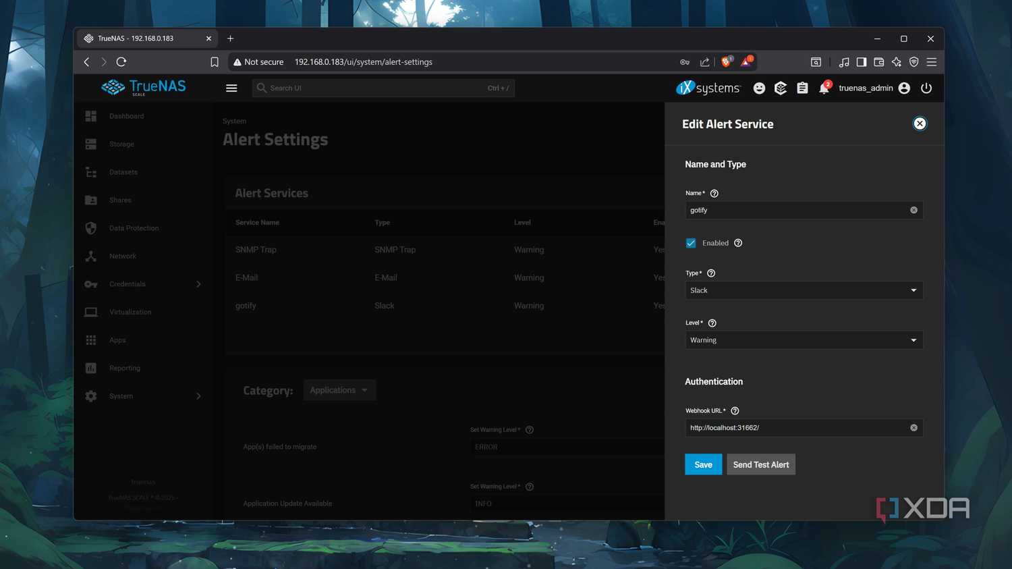Screen dimensions: 1012x569
Task: Open the iXsystems logo link
Action: tap(708, 88)
